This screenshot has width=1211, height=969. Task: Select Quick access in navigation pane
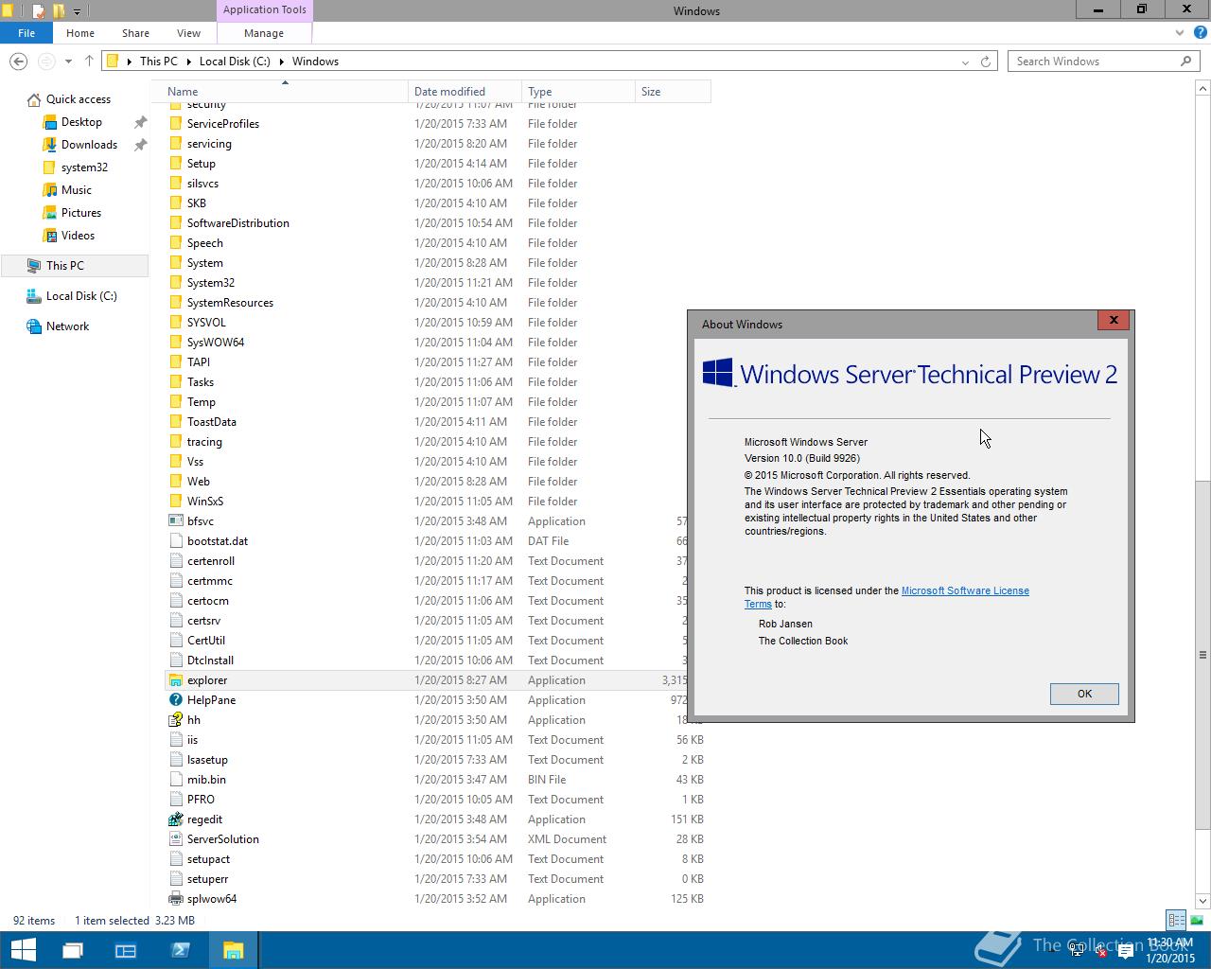coord(79,98)
